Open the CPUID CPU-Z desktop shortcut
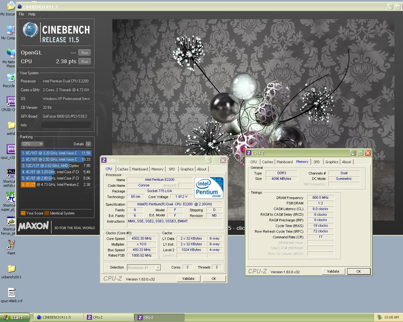 [x=11, y=102]
